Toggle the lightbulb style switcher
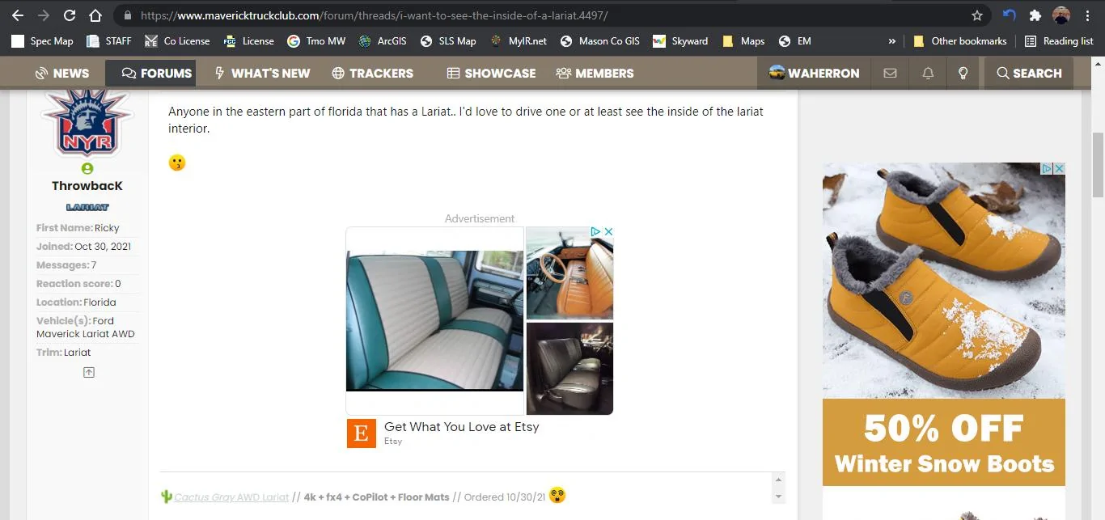This screenshot has width=1105, height=520. tap(963, 73)
